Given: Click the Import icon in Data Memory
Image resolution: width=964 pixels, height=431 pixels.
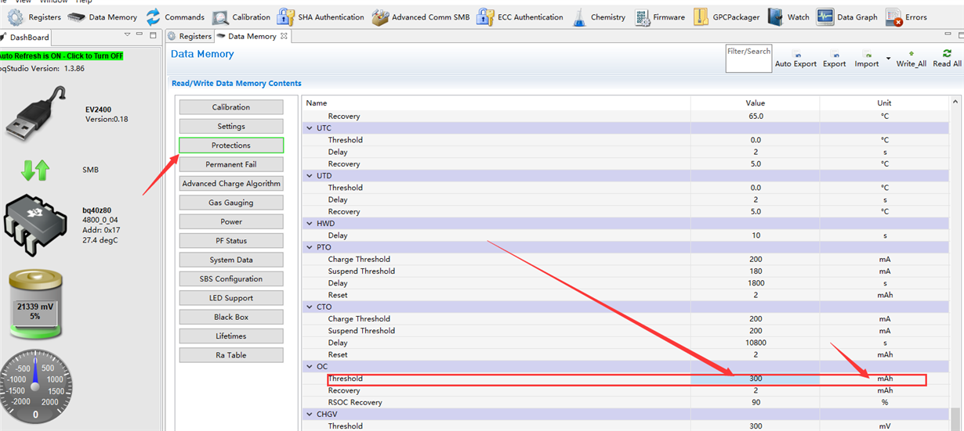Looking at the screenshot, I should 866,56.
